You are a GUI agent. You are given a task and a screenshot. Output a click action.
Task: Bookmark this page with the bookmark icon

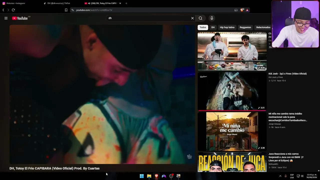[x=66, y=10]
